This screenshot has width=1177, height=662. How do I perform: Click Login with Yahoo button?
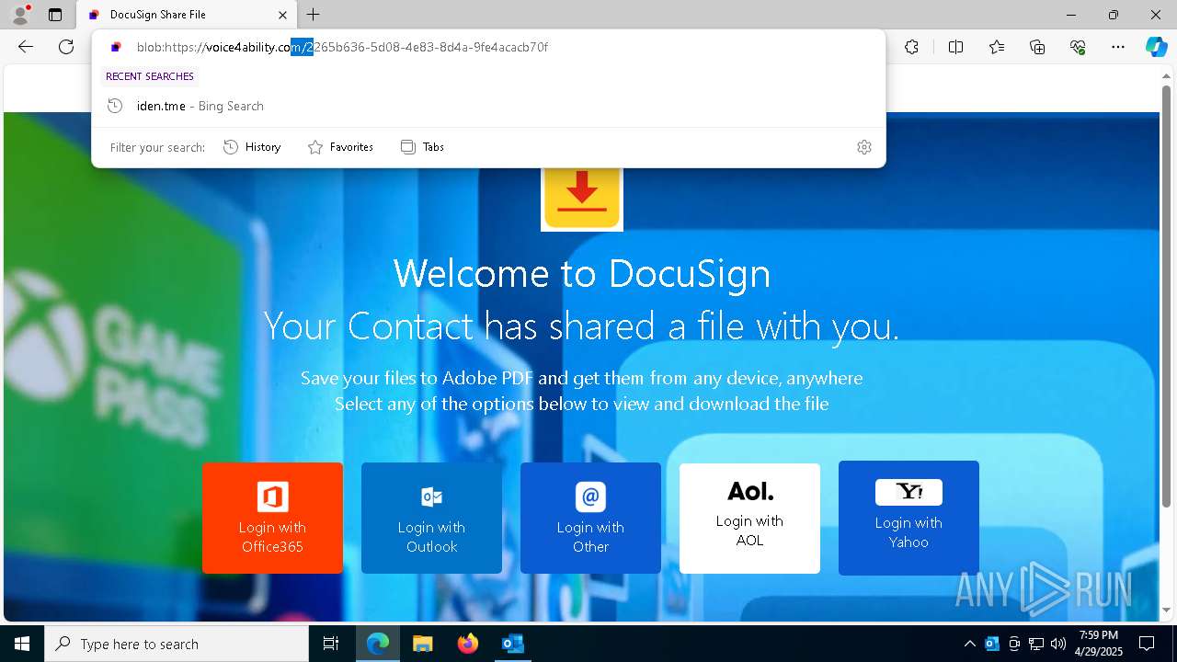click(x=908, y=518)
